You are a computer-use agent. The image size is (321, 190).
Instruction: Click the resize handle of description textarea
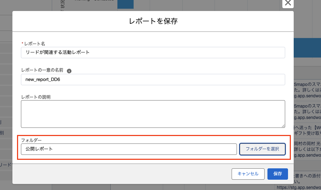[x=283, y=126]
